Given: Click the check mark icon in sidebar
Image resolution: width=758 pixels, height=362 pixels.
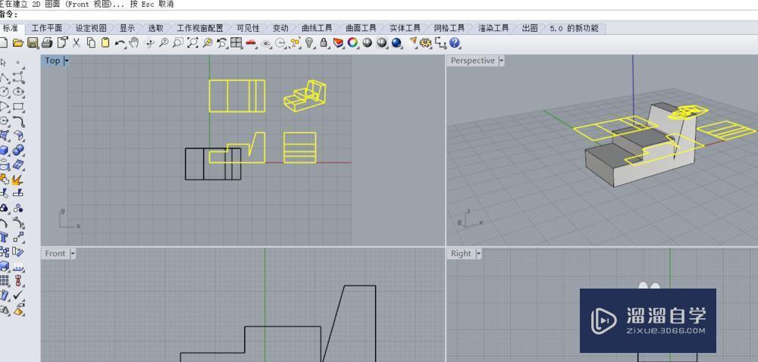Looking at the screenshot, I should coord(18,295).
